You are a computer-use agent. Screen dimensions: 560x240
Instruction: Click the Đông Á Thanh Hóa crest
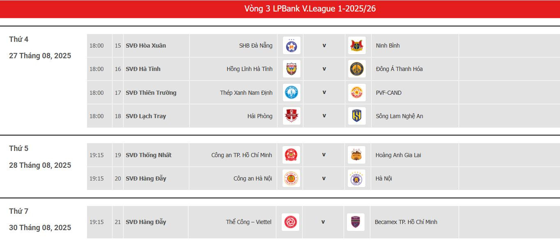coord(357,69)
